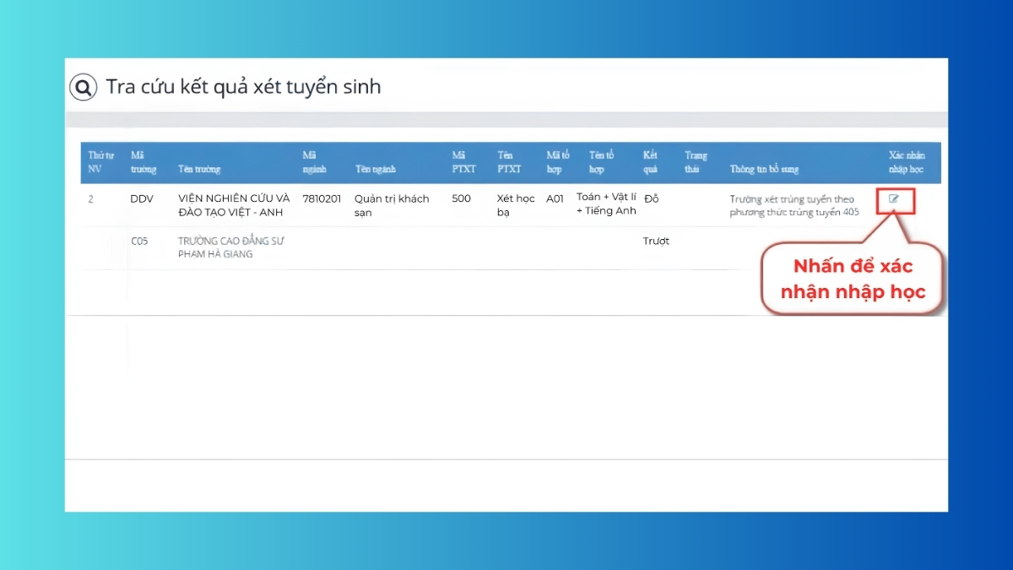Image resolution: width=1013 pixels, height=570 pixels.
Task: Click the 'Kết quả' column header
Action: coord(650,162)
